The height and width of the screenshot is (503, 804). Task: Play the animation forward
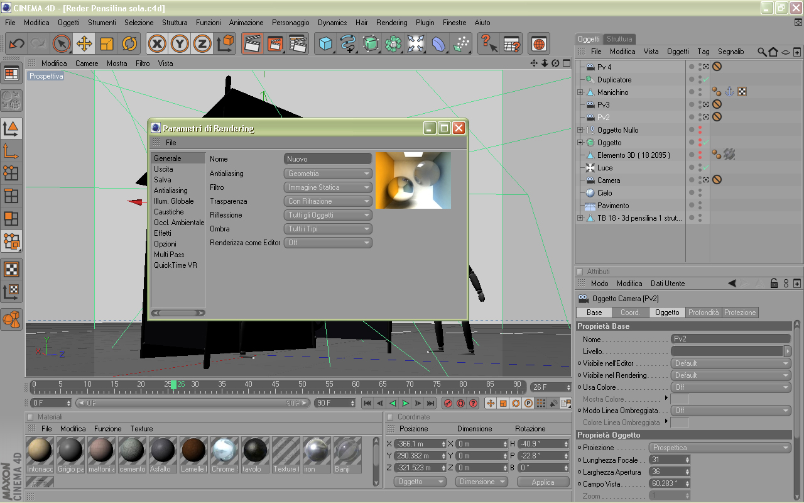(x=406, y=403)
